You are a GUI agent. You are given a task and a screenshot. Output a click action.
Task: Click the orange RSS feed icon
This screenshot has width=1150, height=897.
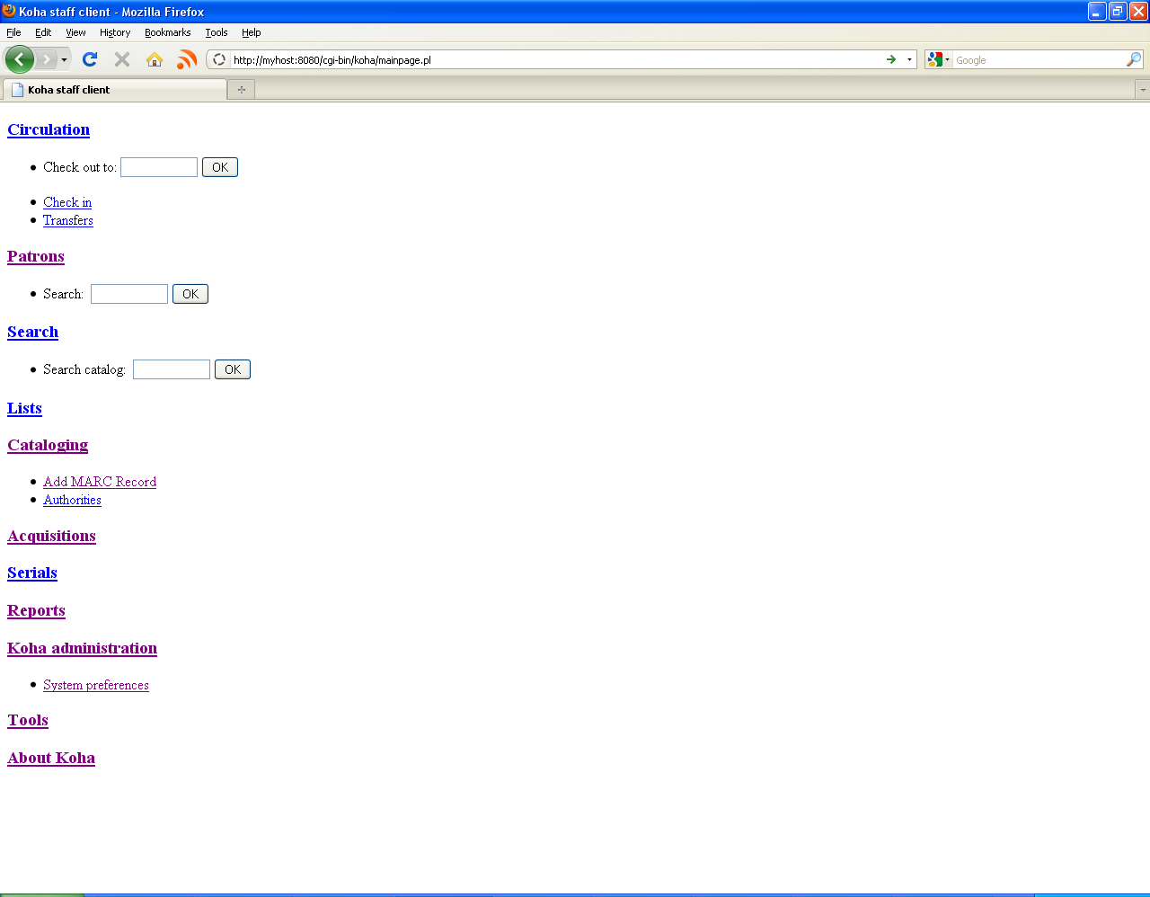point(187,59)
